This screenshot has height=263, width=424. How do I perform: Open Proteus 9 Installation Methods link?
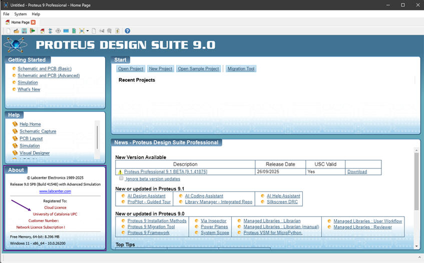157,221
